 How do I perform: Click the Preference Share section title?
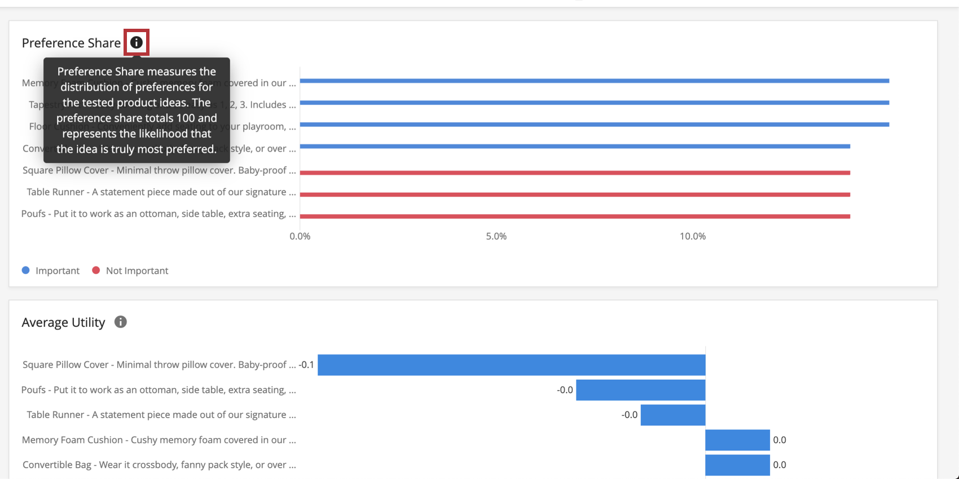[x=72, y=42]
